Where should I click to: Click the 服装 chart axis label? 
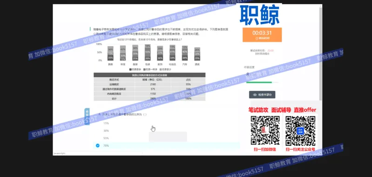[135, 64]
